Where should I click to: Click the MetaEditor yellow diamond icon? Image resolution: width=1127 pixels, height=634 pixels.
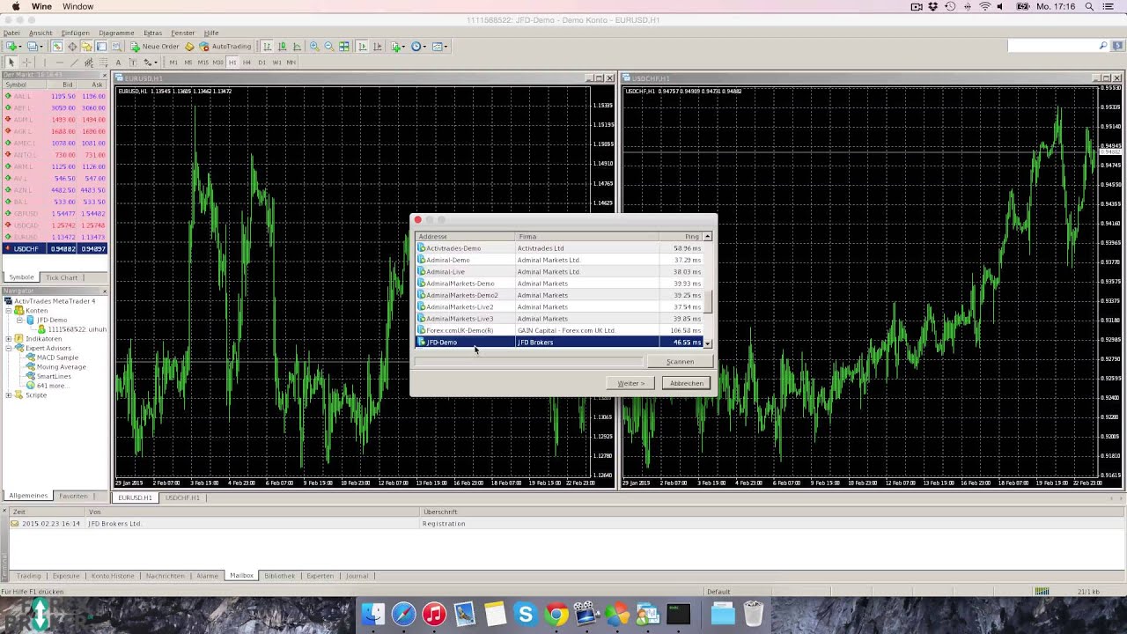[x=189, y=46]
